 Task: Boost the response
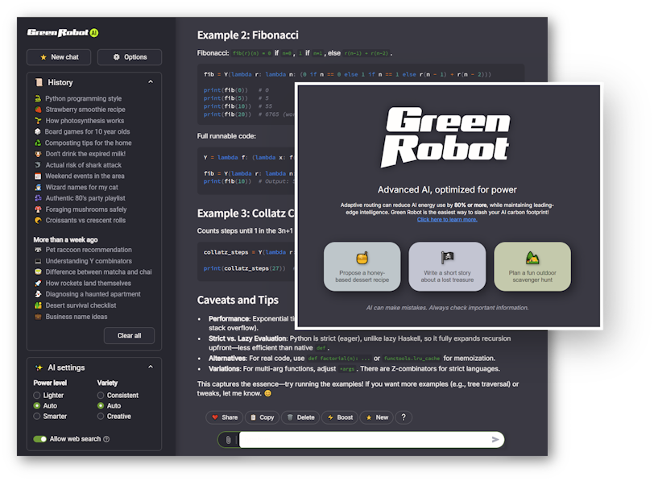pos(340,417)
